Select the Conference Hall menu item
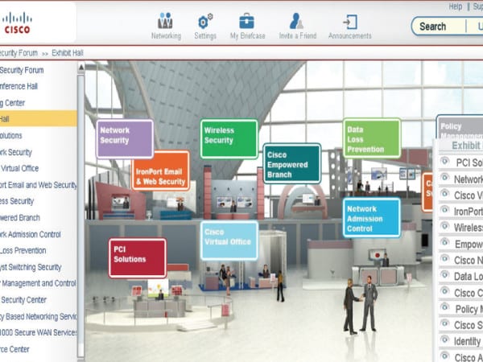Viewport: 483px width, 362px height. tap(19, 87)
